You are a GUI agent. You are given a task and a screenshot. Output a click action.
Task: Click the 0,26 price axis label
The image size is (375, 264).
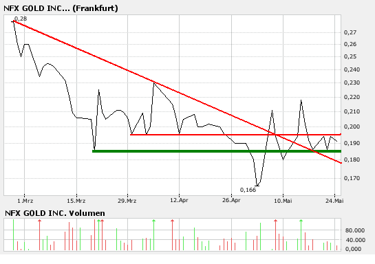tap(350, 44)
